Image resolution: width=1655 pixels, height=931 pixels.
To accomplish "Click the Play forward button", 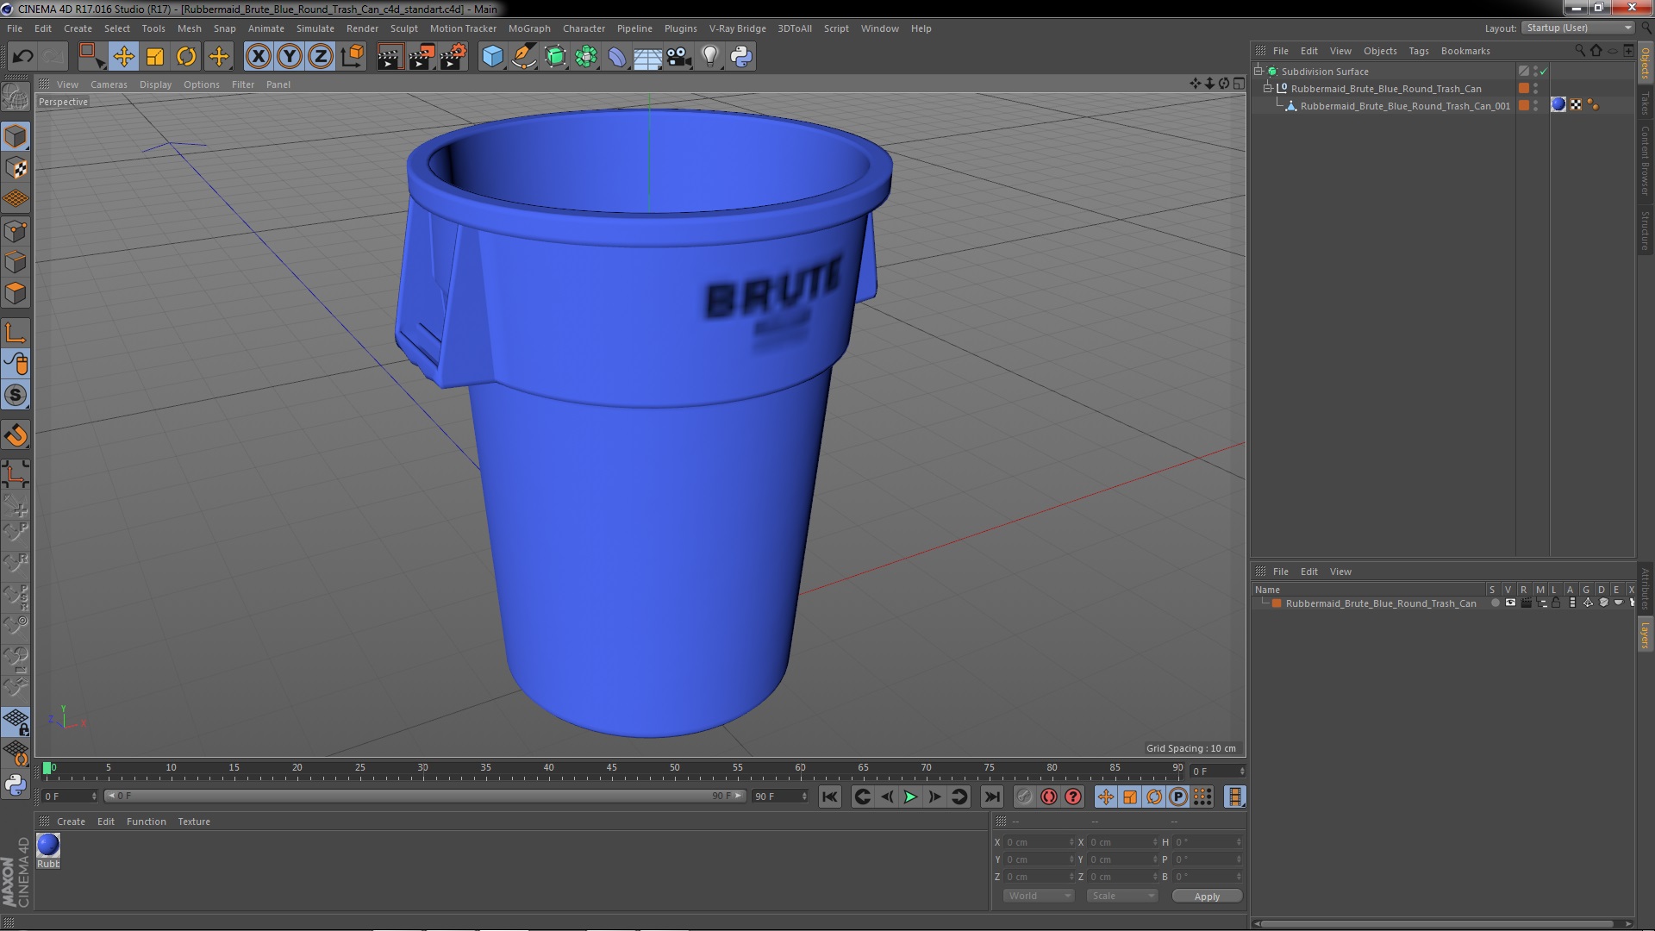I will [910, 797].
